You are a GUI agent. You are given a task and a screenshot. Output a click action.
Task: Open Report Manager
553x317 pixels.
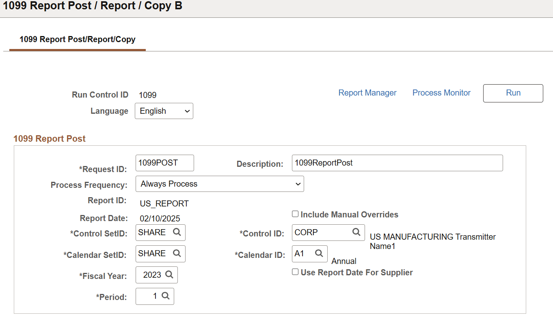[367, 92]
